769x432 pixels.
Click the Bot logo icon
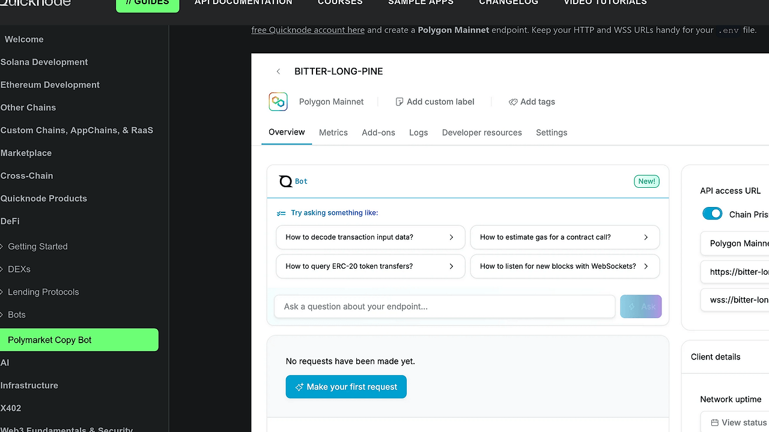tap(286, 181)
